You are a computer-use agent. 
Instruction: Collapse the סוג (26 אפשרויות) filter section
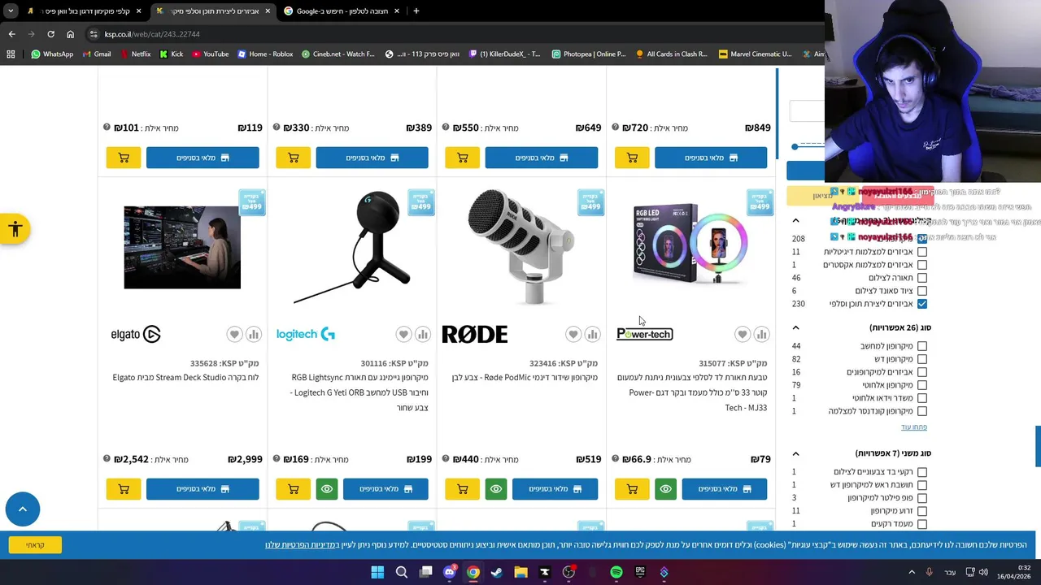point(796,327)
